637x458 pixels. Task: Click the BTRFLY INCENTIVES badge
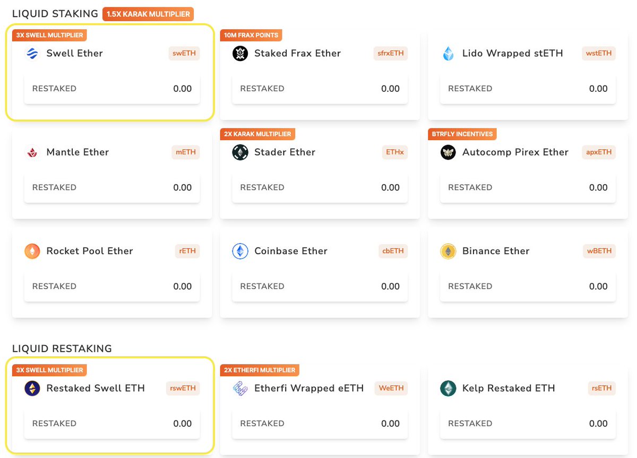click(462, 134)
